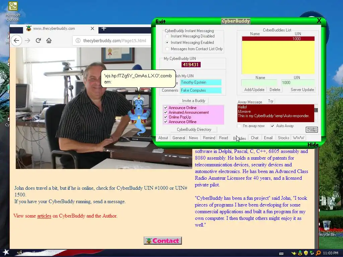The image size is (343, 257).
Task: Switch to the Stocks tab
Action: click(x=283, y=138)
